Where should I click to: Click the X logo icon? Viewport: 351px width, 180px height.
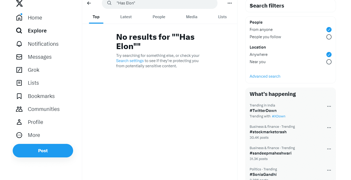click(19, 3)
